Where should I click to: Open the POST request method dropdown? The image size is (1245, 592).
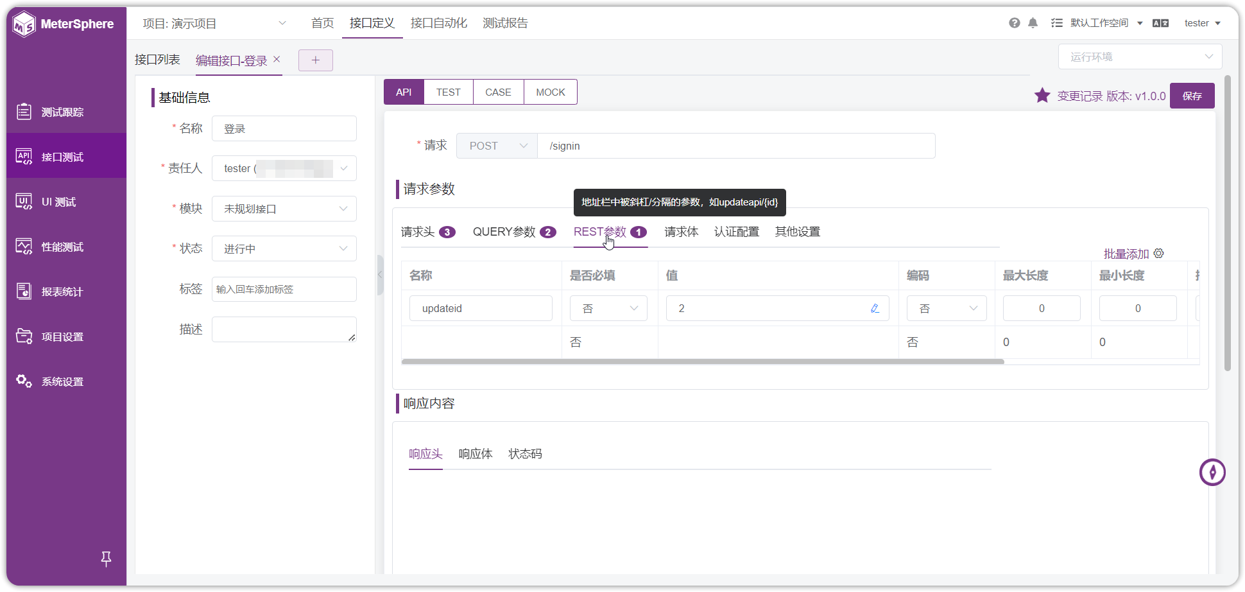point(497,146)
